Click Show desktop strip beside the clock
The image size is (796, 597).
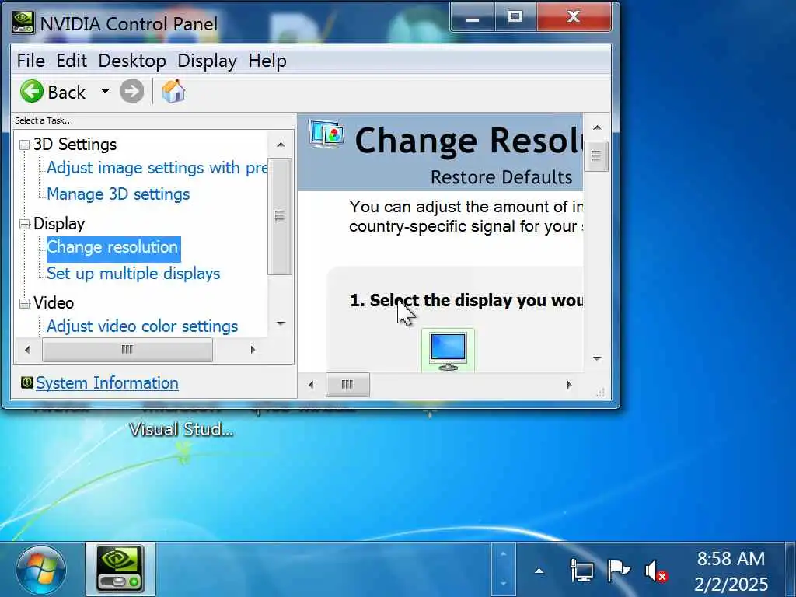pyautogui.click(x=790, y=569)
